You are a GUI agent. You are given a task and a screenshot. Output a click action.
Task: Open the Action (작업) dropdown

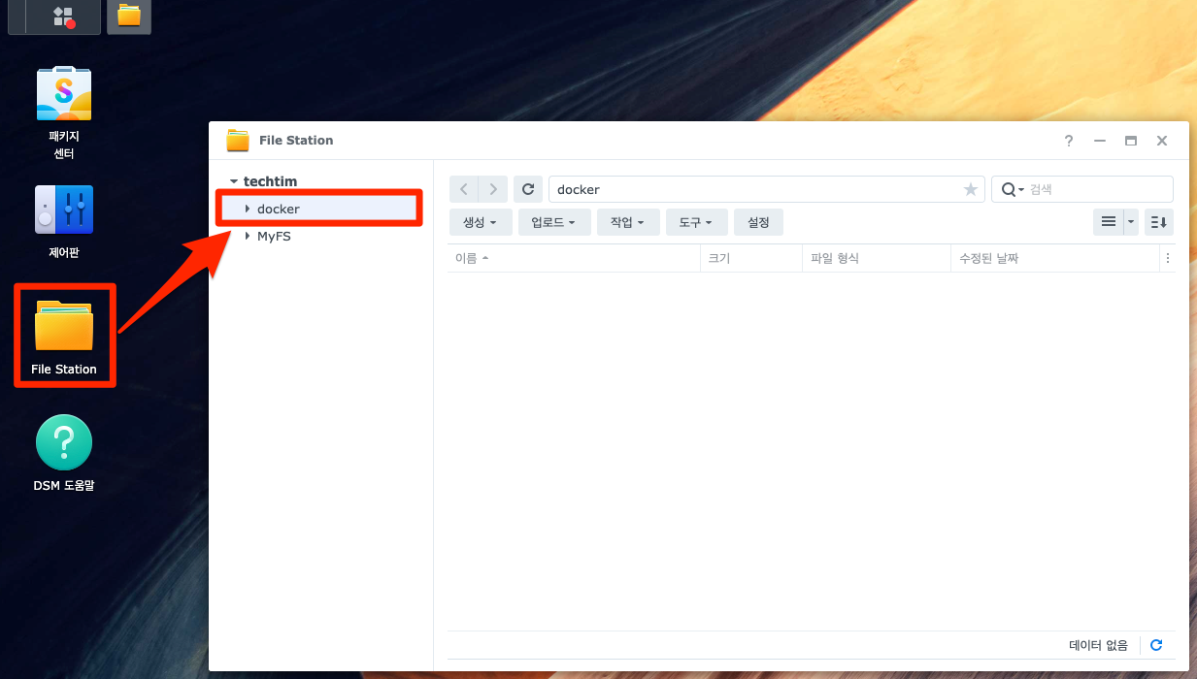[628, 222]
